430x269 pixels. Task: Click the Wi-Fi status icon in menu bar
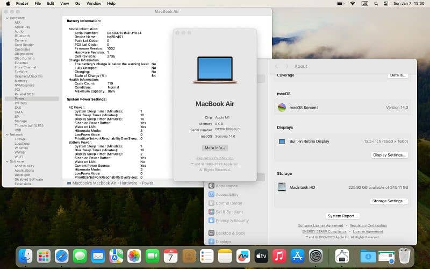353,3
